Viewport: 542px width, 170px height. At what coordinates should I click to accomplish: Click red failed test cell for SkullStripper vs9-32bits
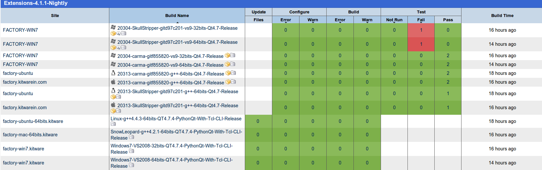coord(421,30)
